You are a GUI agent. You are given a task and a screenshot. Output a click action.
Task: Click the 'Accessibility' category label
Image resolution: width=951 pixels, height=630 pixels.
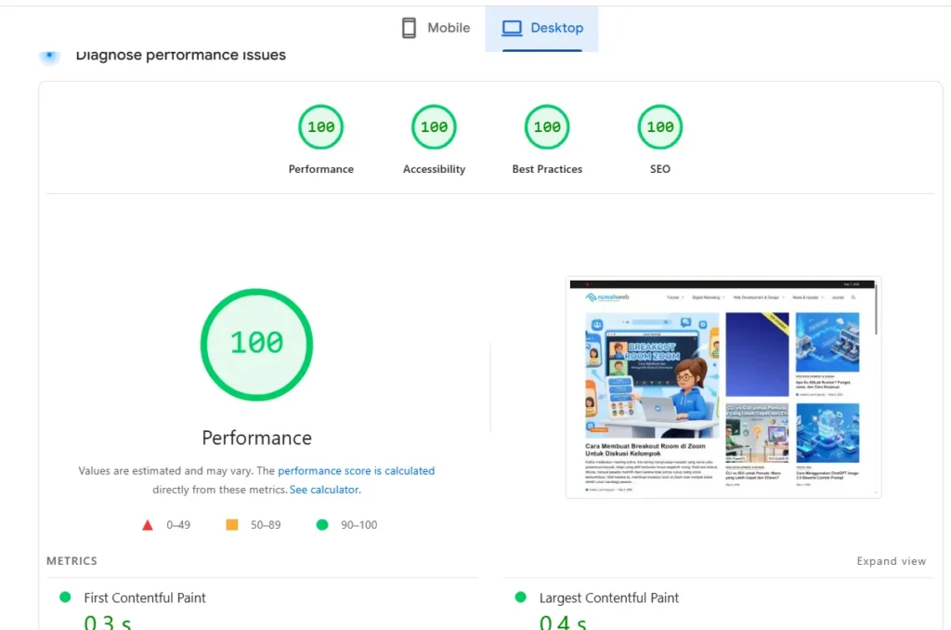point(434,169)
